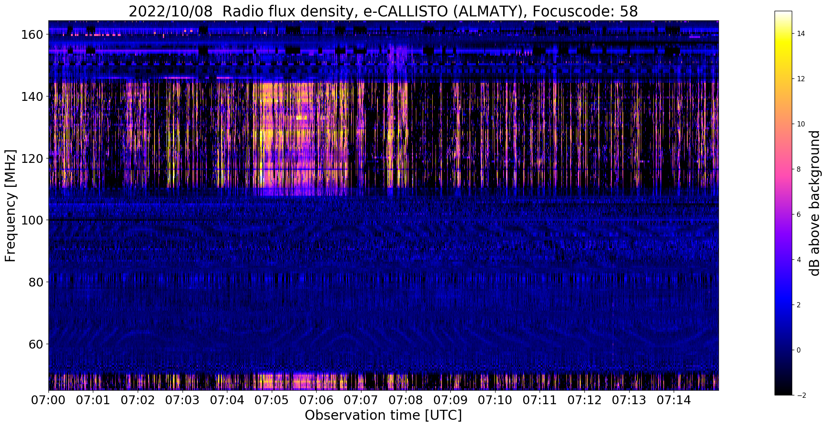Click the 07:04 time tick label
This screenshot has width=827, height=427.
tap(227, 400)
